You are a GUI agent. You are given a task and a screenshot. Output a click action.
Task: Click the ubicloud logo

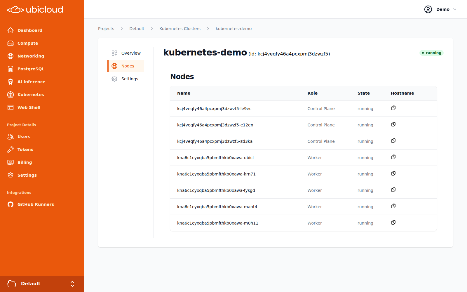point(35,10)
